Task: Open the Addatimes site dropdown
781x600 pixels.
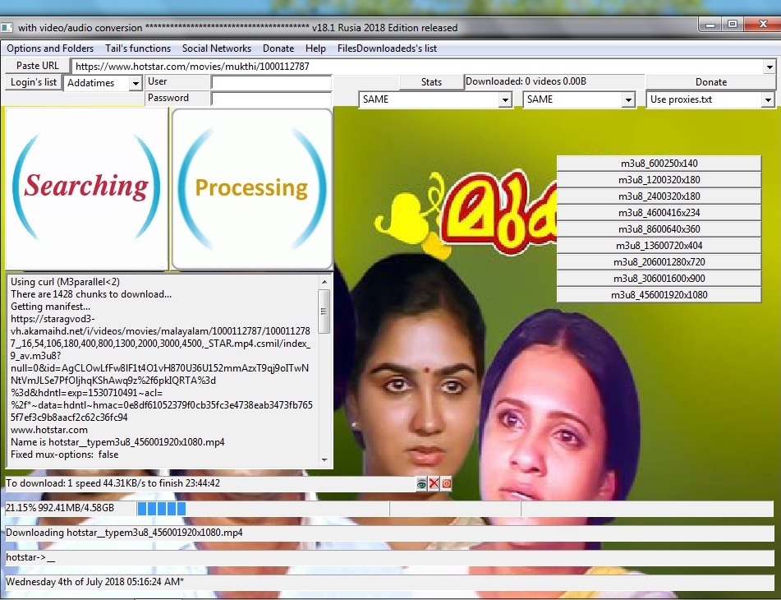Action: pos(135,83)
